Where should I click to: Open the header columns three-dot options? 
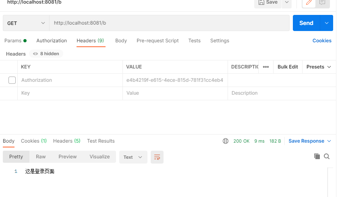(x=265, y=67)
